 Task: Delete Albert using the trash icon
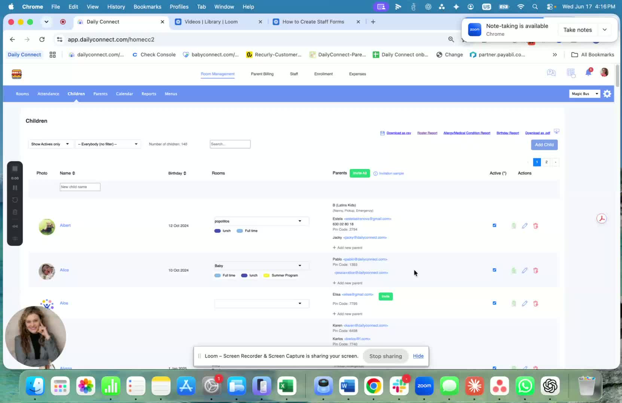tap(536, 226)
